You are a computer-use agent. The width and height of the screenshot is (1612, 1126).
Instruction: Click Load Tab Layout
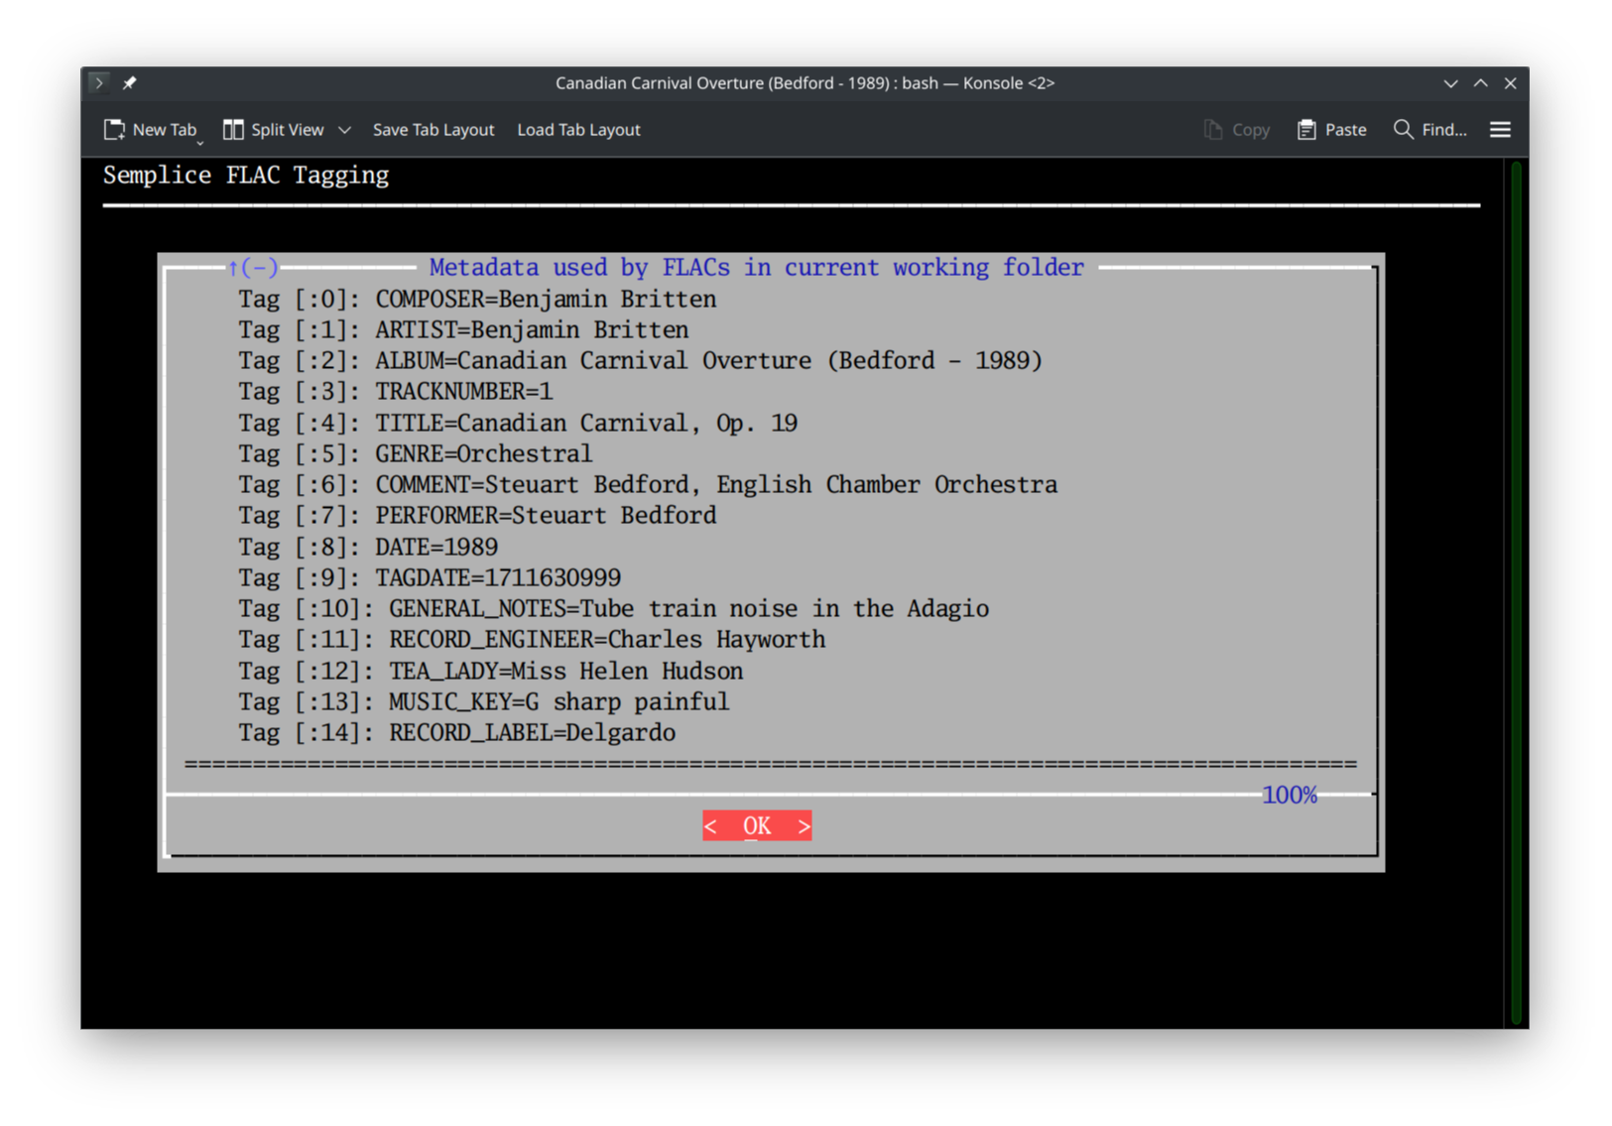coord(578,129)
